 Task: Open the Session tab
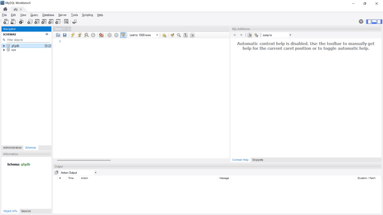(x=26, y=211)
